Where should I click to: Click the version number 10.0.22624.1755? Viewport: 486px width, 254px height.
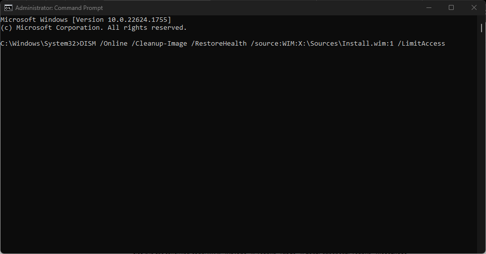(137, 20)
